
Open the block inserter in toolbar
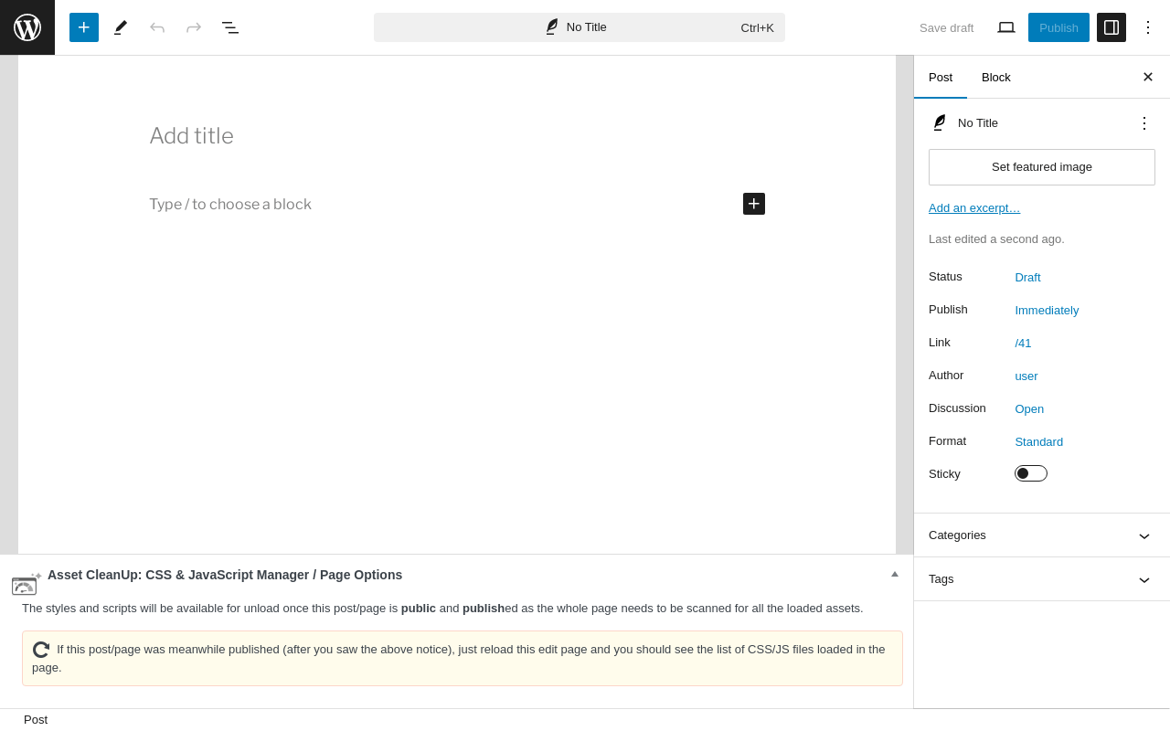point(84,27)
